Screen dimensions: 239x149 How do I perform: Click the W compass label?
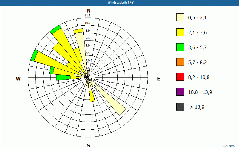pyautogui.click(x=18, y=79)
